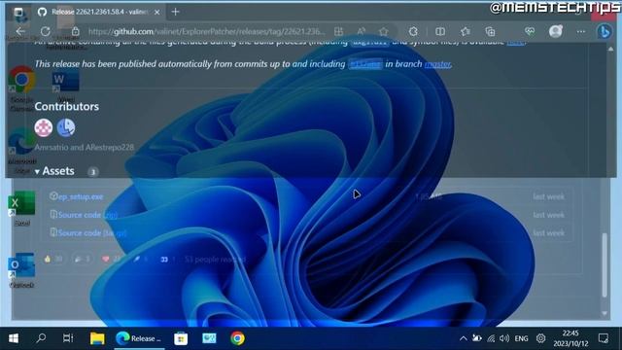The image size is (622, 350).
Task: Open the Extensions puzzle icon
Action: tap(413, 31)
